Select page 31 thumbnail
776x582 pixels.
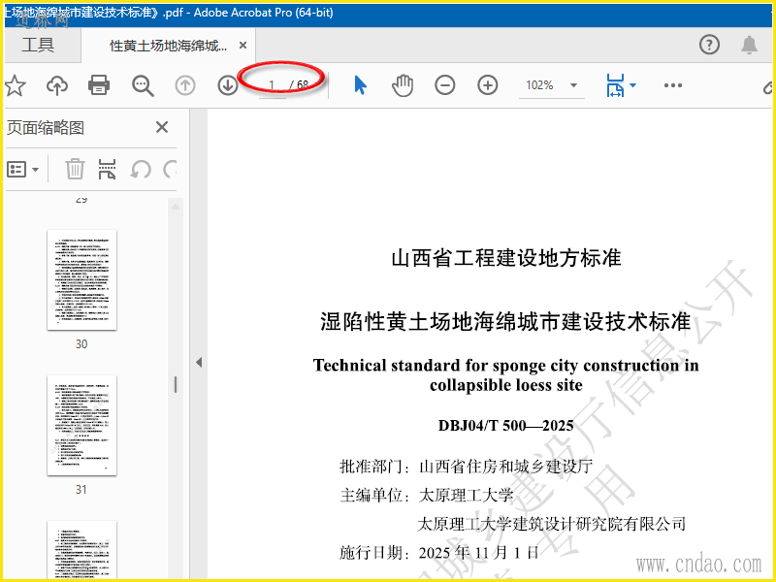pyautogui.click(x=81, y=425)
